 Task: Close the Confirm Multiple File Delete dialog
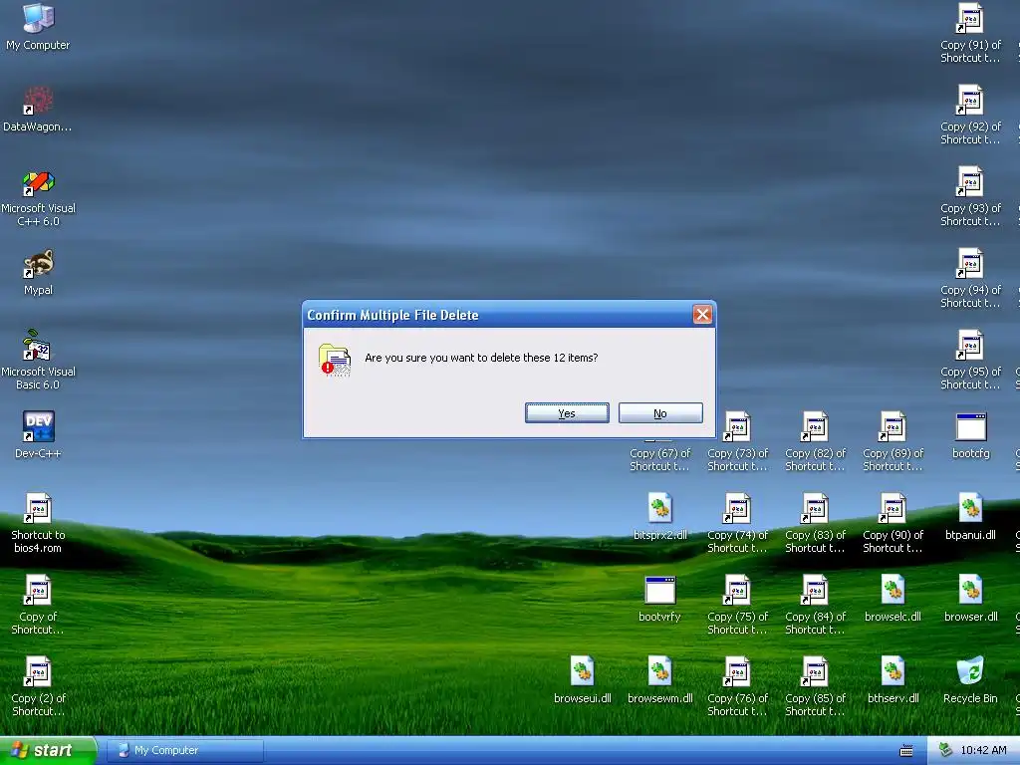tap(702, 315)
